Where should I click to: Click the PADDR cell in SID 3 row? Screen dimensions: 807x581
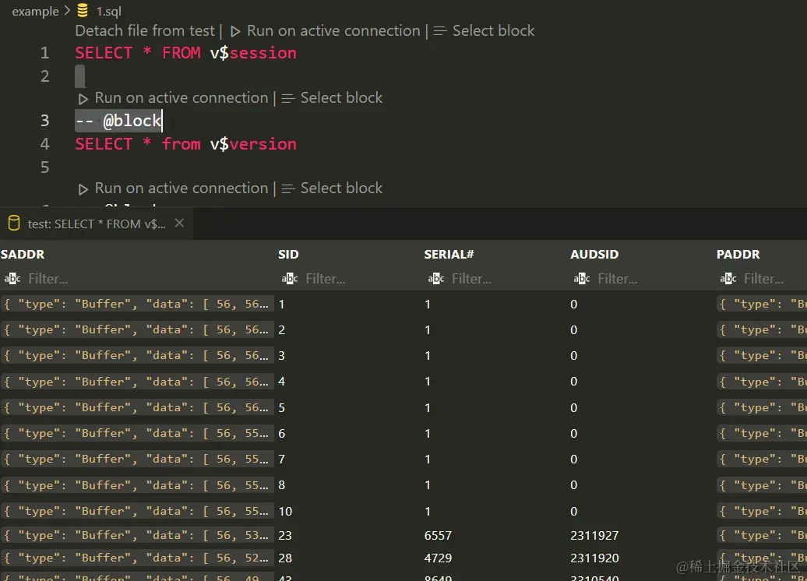(x=762, y=355)
